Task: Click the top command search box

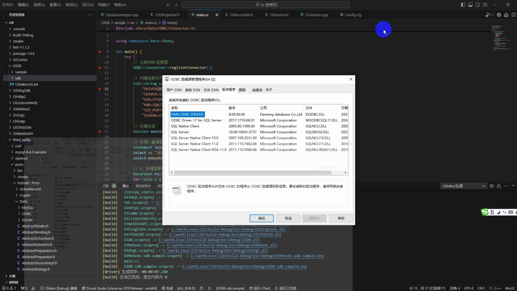Action: 266,5
